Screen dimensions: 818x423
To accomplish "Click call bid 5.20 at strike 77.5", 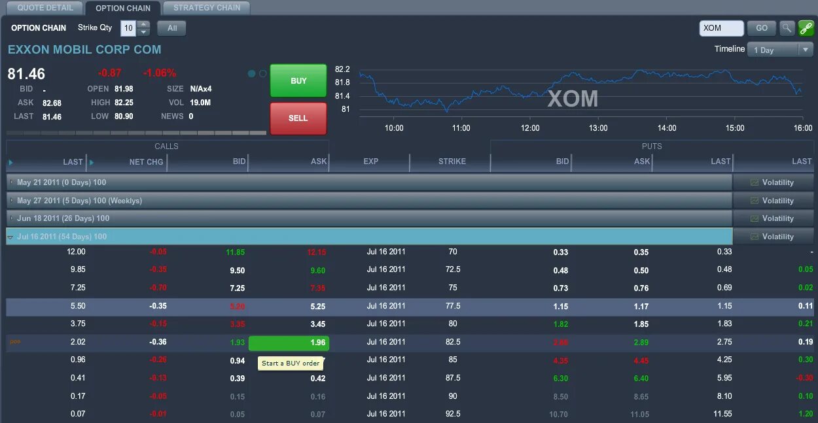I will (x=237, y=307).
